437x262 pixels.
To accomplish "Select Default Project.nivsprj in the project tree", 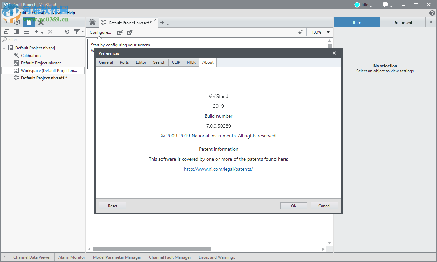I will (35, 48).
